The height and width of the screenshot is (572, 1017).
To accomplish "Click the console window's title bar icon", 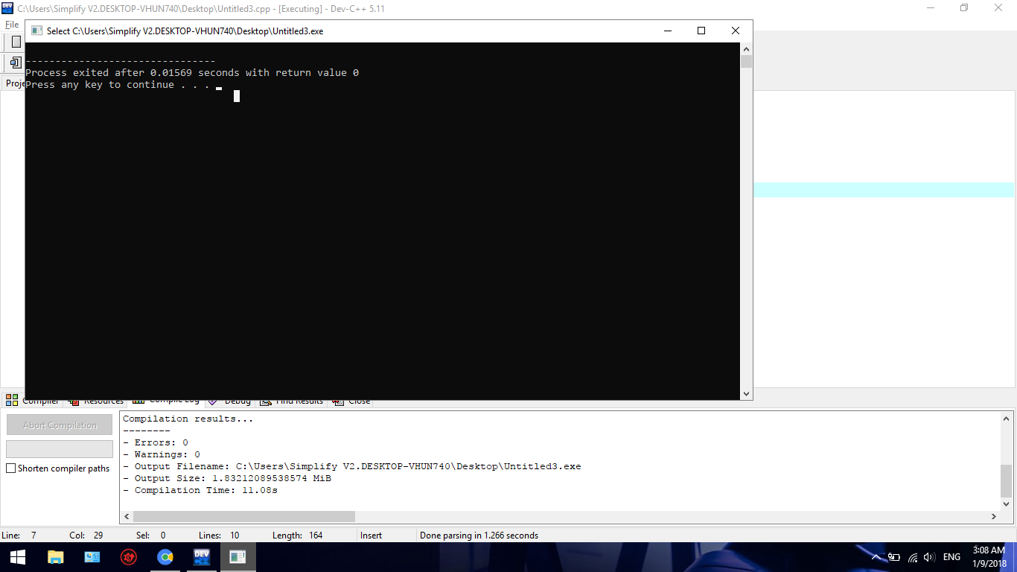I will click(36, 31).
